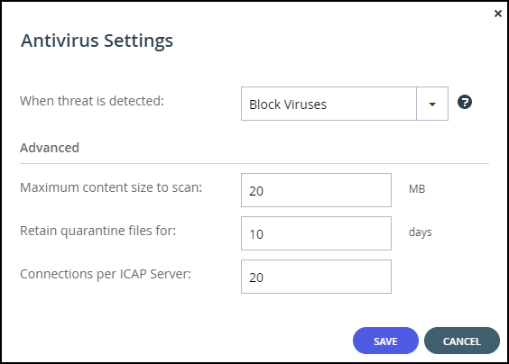Click the 'Retain quarantine files for' label
Viewport: 509px width, 364px height.
point(97,231)
